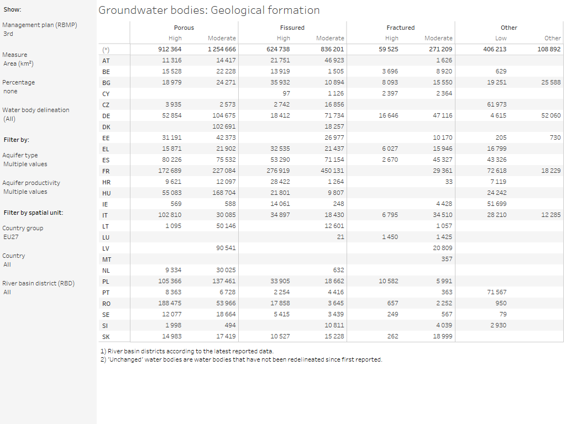Click footnote about River basin districts
Screen dimensions: 566x424
pos(187,351)
